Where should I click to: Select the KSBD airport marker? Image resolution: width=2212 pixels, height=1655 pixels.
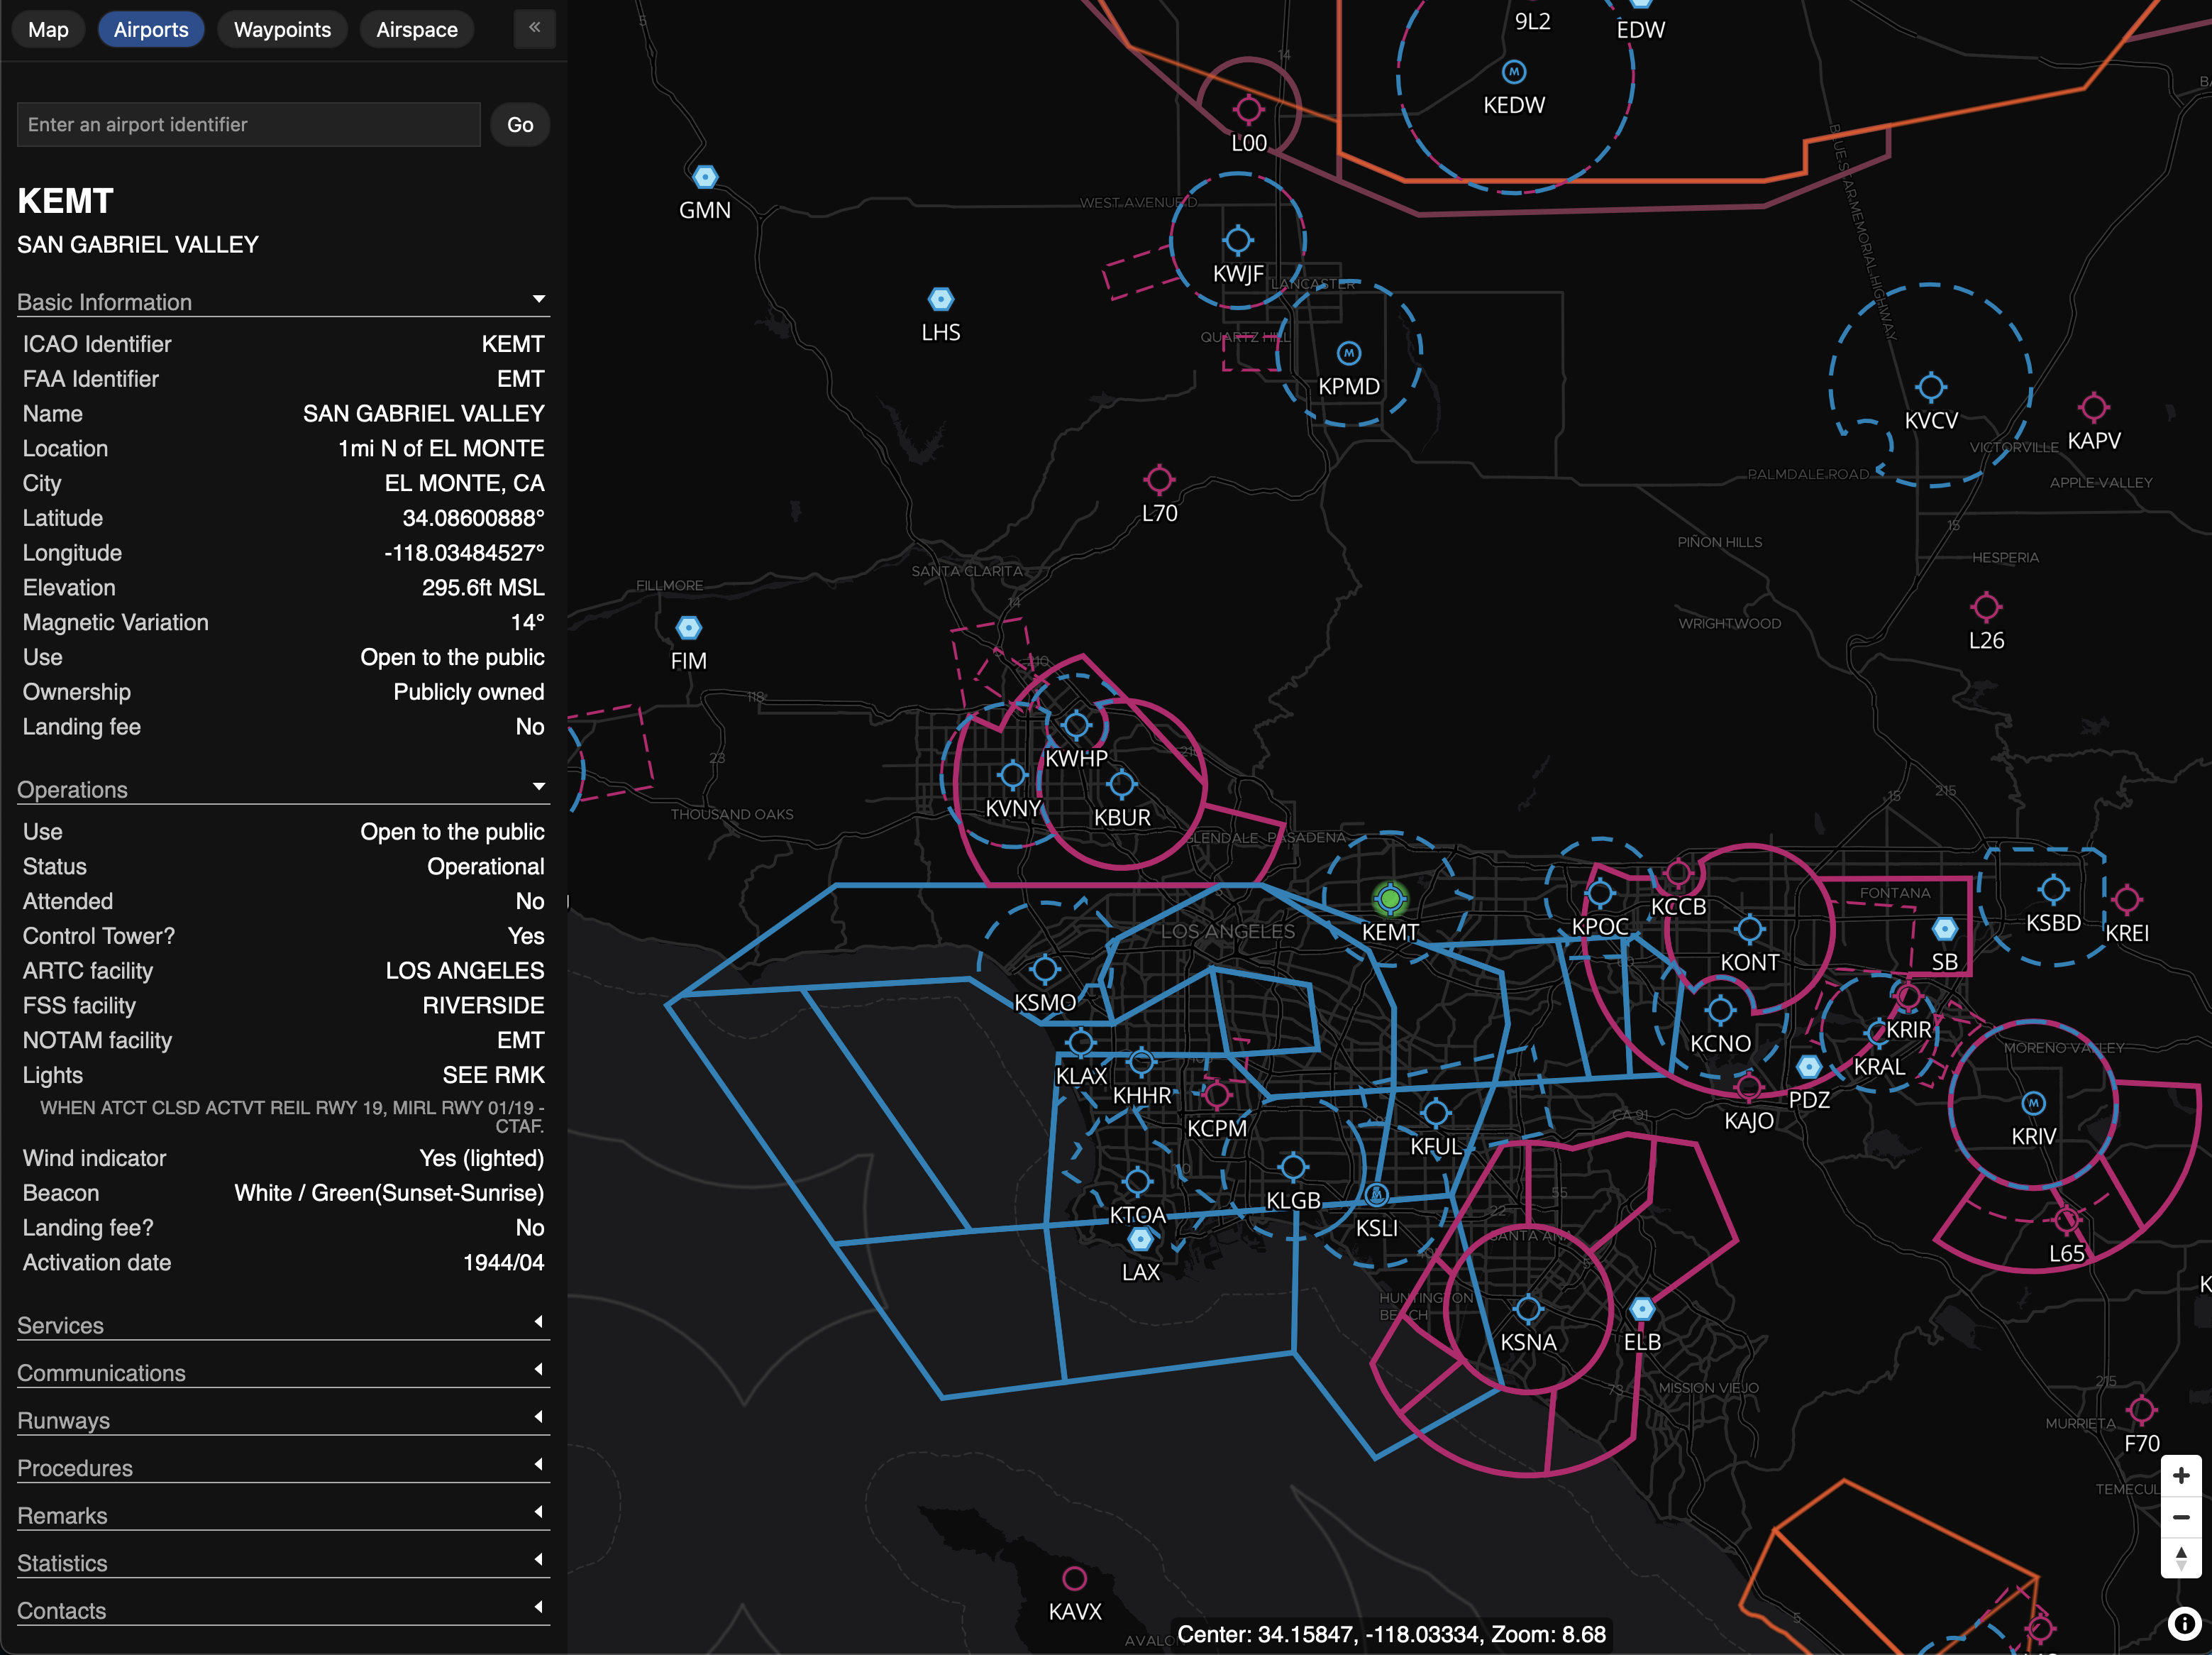[x=2053, y=889]
